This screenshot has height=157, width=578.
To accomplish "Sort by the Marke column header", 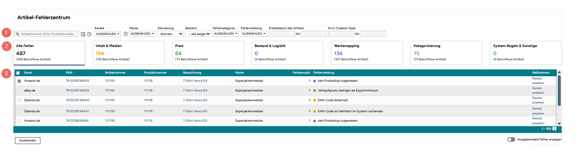I will [239, 73].
